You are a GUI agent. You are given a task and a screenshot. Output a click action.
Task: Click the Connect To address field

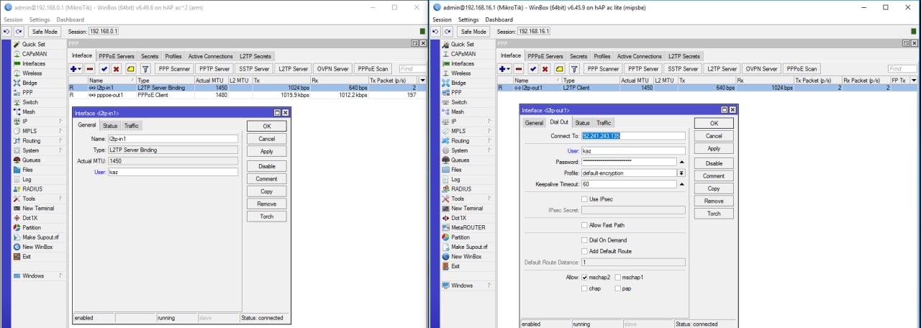pyautogui.click(x=633, y=135)
